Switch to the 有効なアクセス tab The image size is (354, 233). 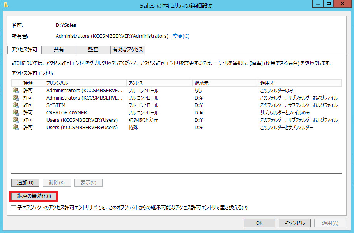pyautogui.click(x=128, y=50)
